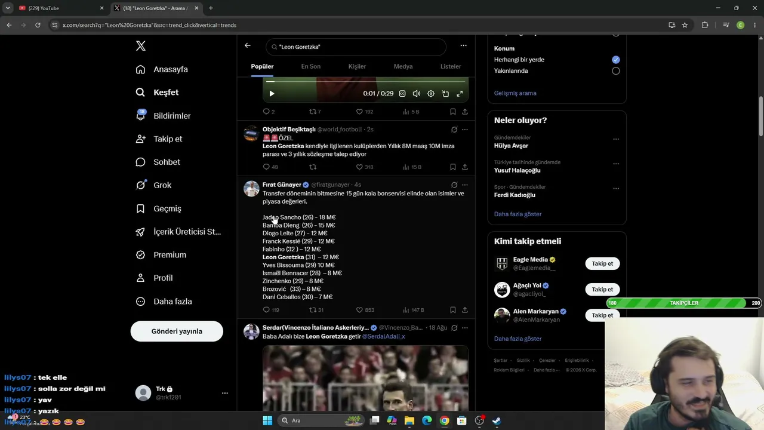The width and height of the screenshot is (764, 430).
Task: Open the Daha fazla sidebar menu
Action: click(x=164, y=302)
